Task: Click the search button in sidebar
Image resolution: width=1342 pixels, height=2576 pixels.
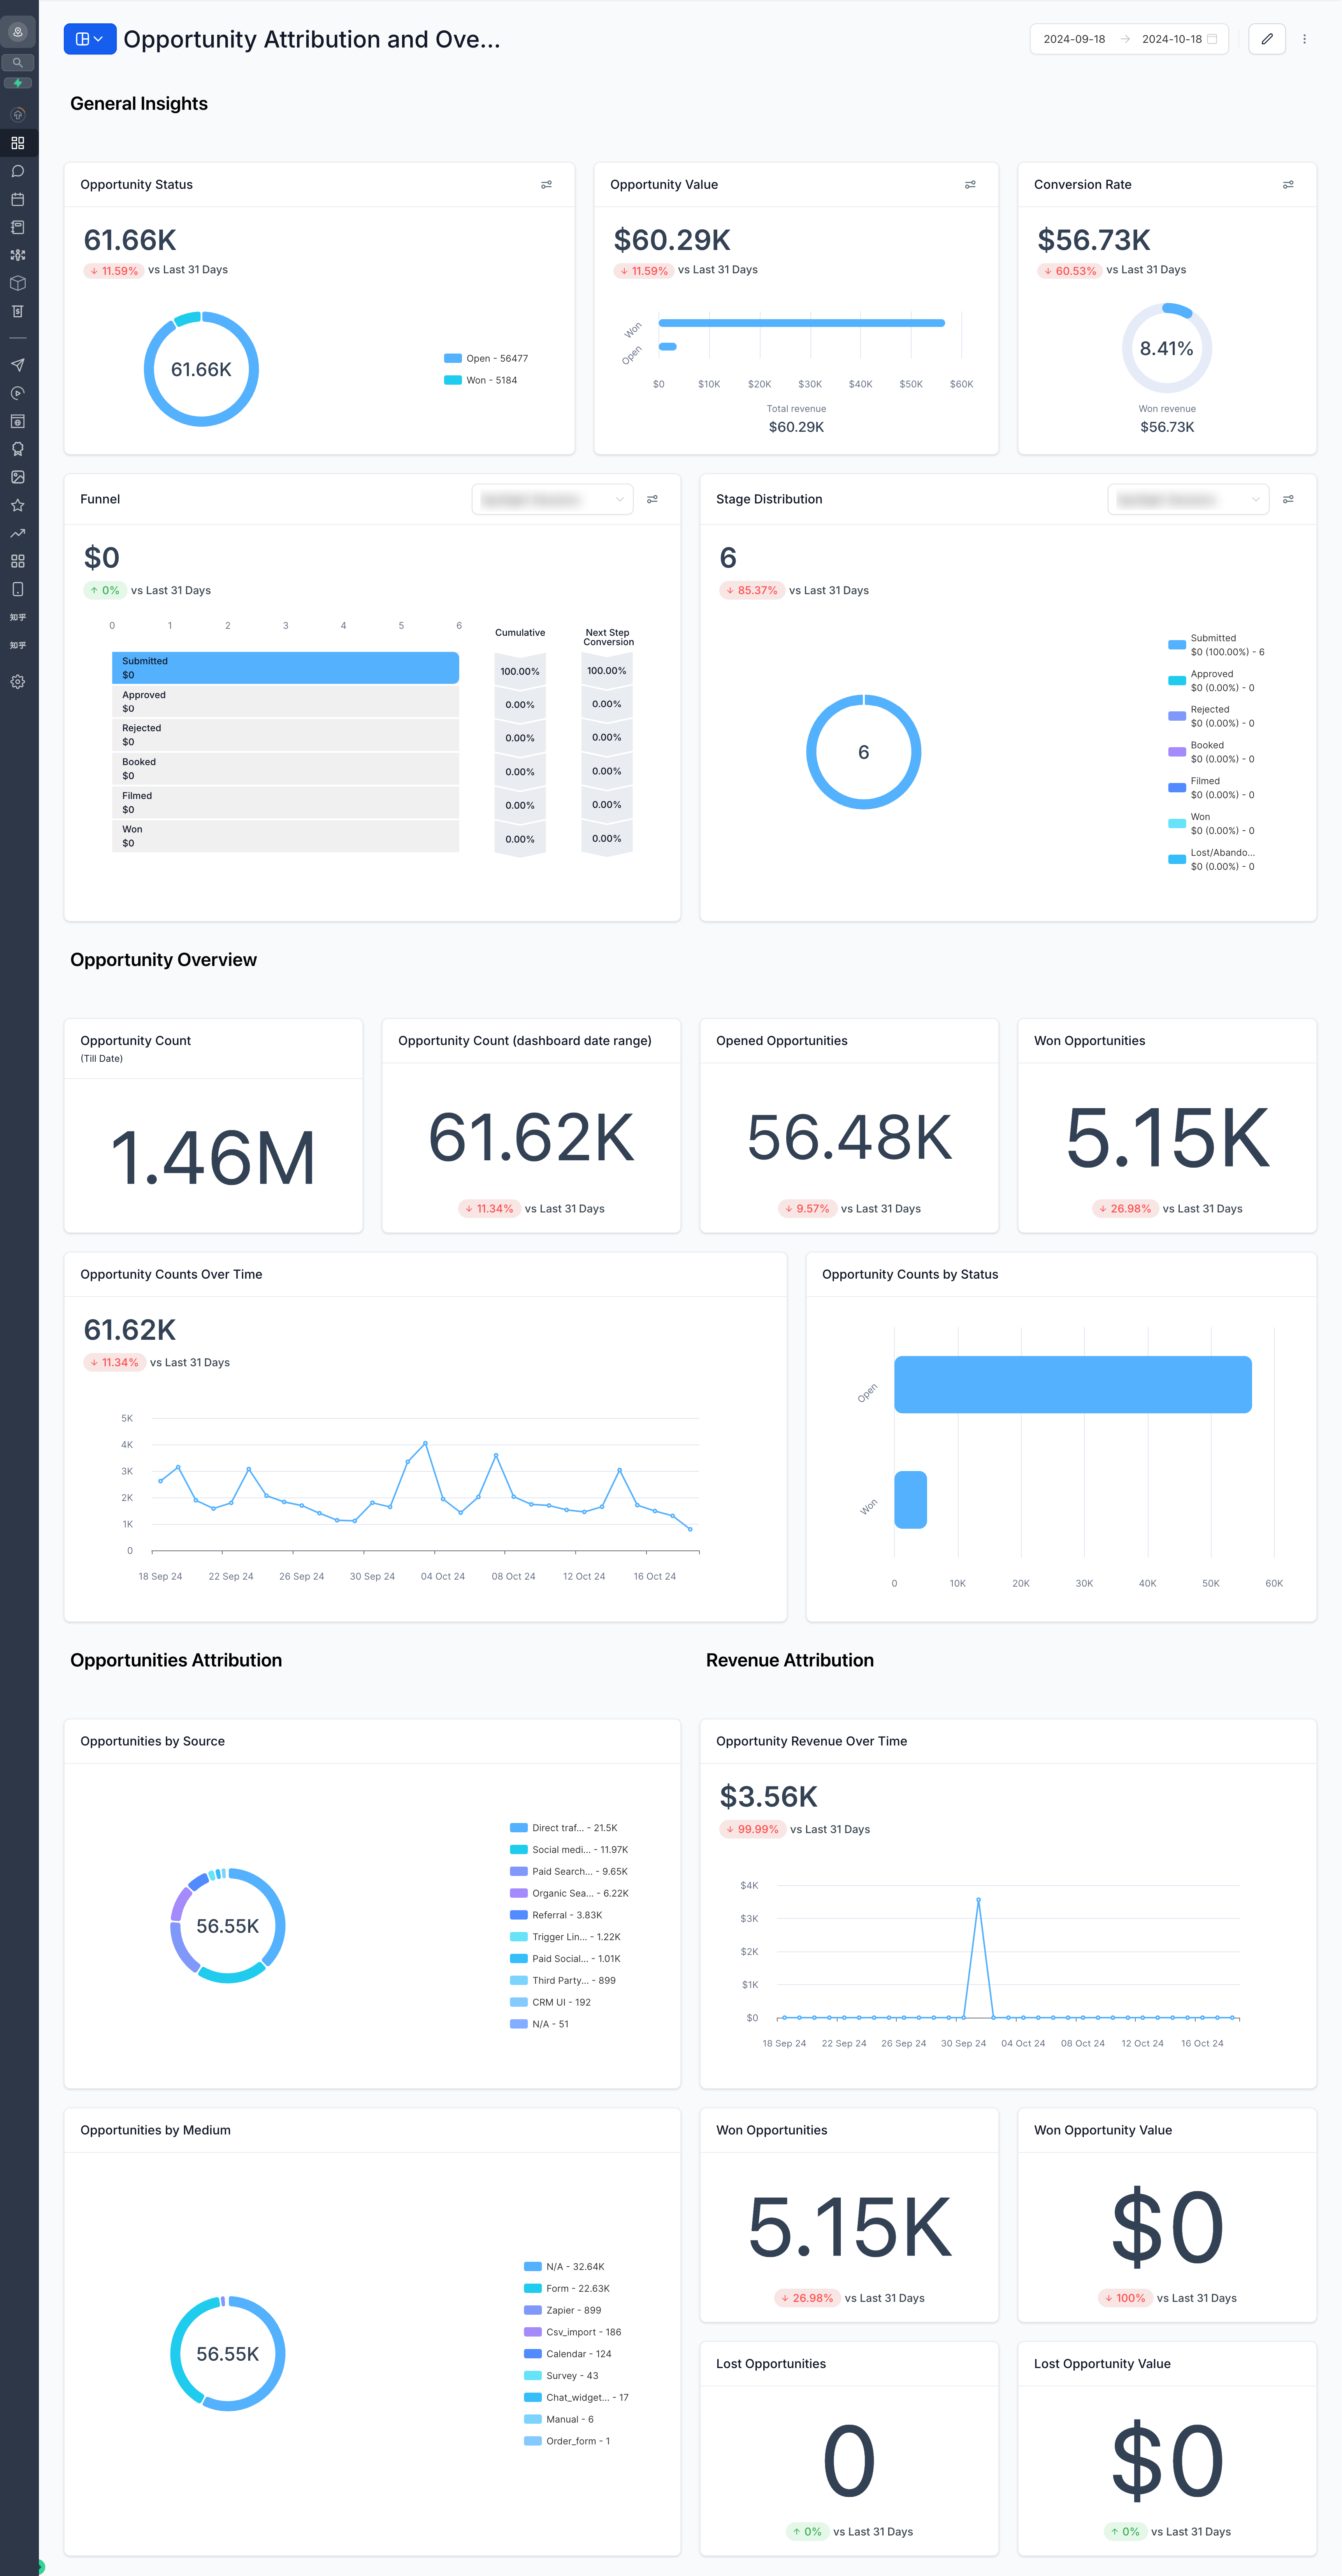Action: coord(18,62)
